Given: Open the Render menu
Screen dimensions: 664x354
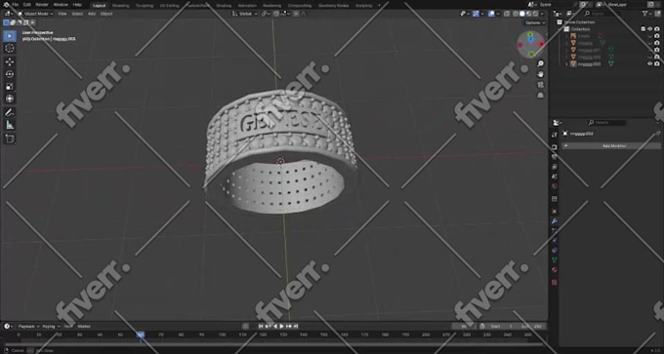Looking at the screenshot, I should [42, 5].
